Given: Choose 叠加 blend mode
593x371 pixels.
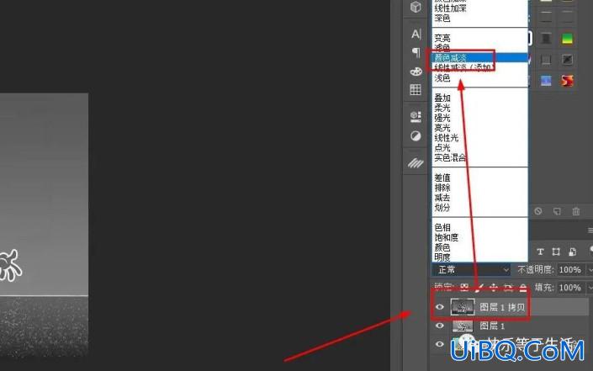Looking at the screenshot, I should (479, 98).
